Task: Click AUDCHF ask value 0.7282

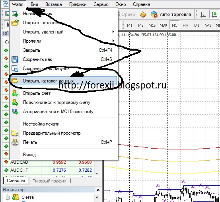Action: point(85,170)
